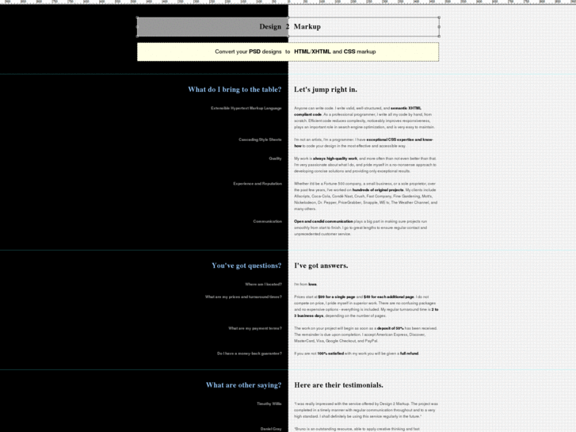Click bottom-left corner handle of title selection box
Image resolution: width=576 pixels, height=432 pixels.
click(x=137, y=36)
